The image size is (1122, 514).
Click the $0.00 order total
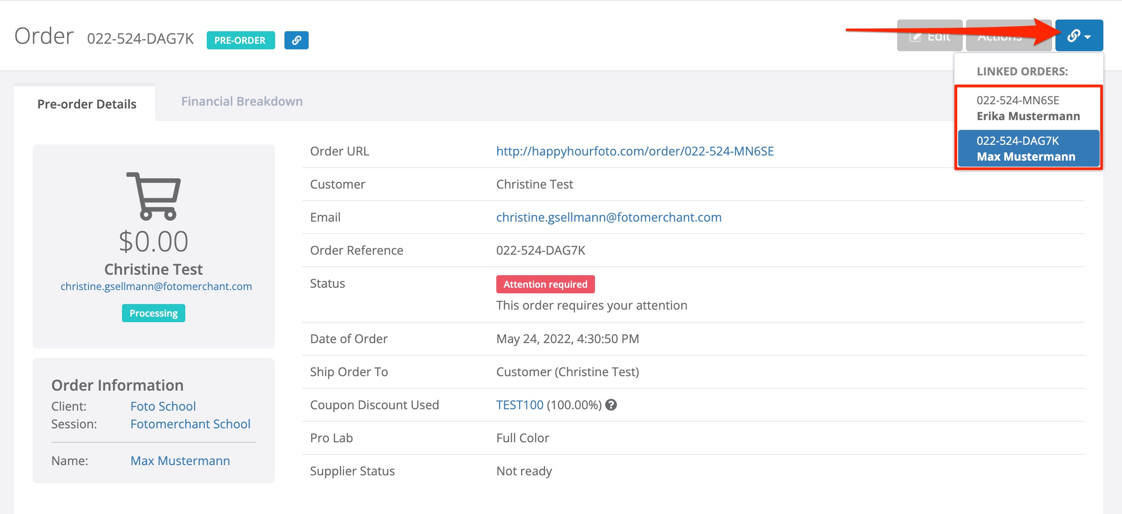(x=154, y=242)
